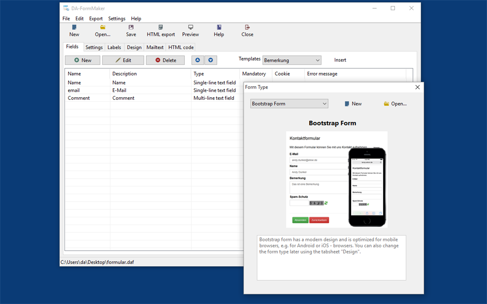The width and height of the screenshot is (487, 304).
Task: Click the Bootstrap Form preview thumbnail
Action: point(337,179)
